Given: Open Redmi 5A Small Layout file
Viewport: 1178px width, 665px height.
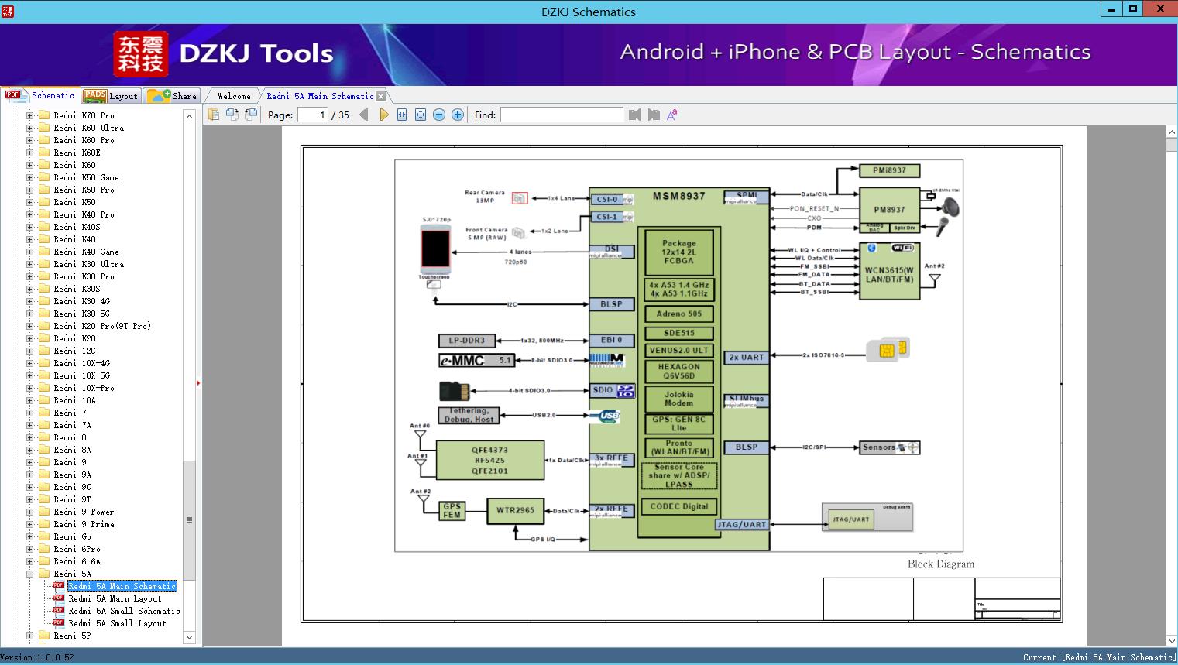Looking at the screenshot, I should tap(117, 623).
